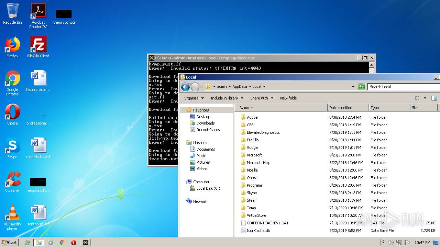440x247 pixels.
Task: Switch to the updater.exe taskbar button
Action: click(86, 243)
